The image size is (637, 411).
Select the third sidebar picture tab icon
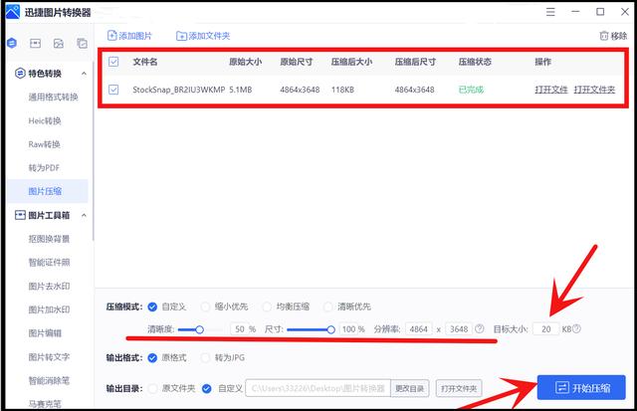(59, 43)
